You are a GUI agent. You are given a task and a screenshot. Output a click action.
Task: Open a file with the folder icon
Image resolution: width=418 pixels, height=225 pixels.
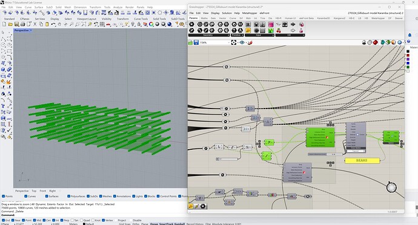[10, 24]
